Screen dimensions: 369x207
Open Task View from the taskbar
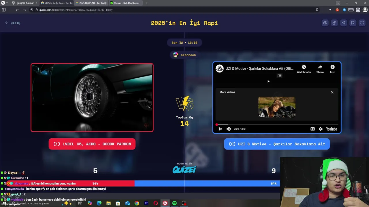[x=80, y=203]
